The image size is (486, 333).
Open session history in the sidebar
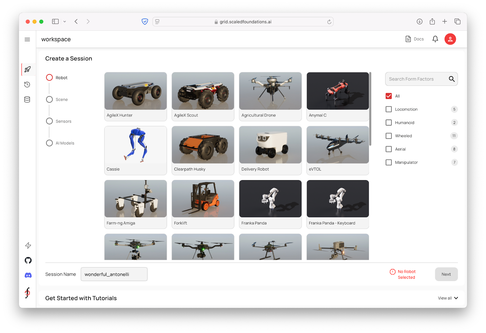(27, 85)
